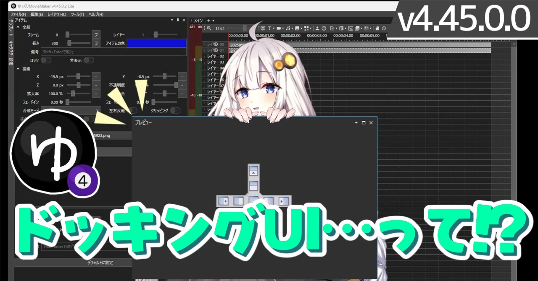
Task: Add an audio item with music-note icon
Action: point(288,28)
